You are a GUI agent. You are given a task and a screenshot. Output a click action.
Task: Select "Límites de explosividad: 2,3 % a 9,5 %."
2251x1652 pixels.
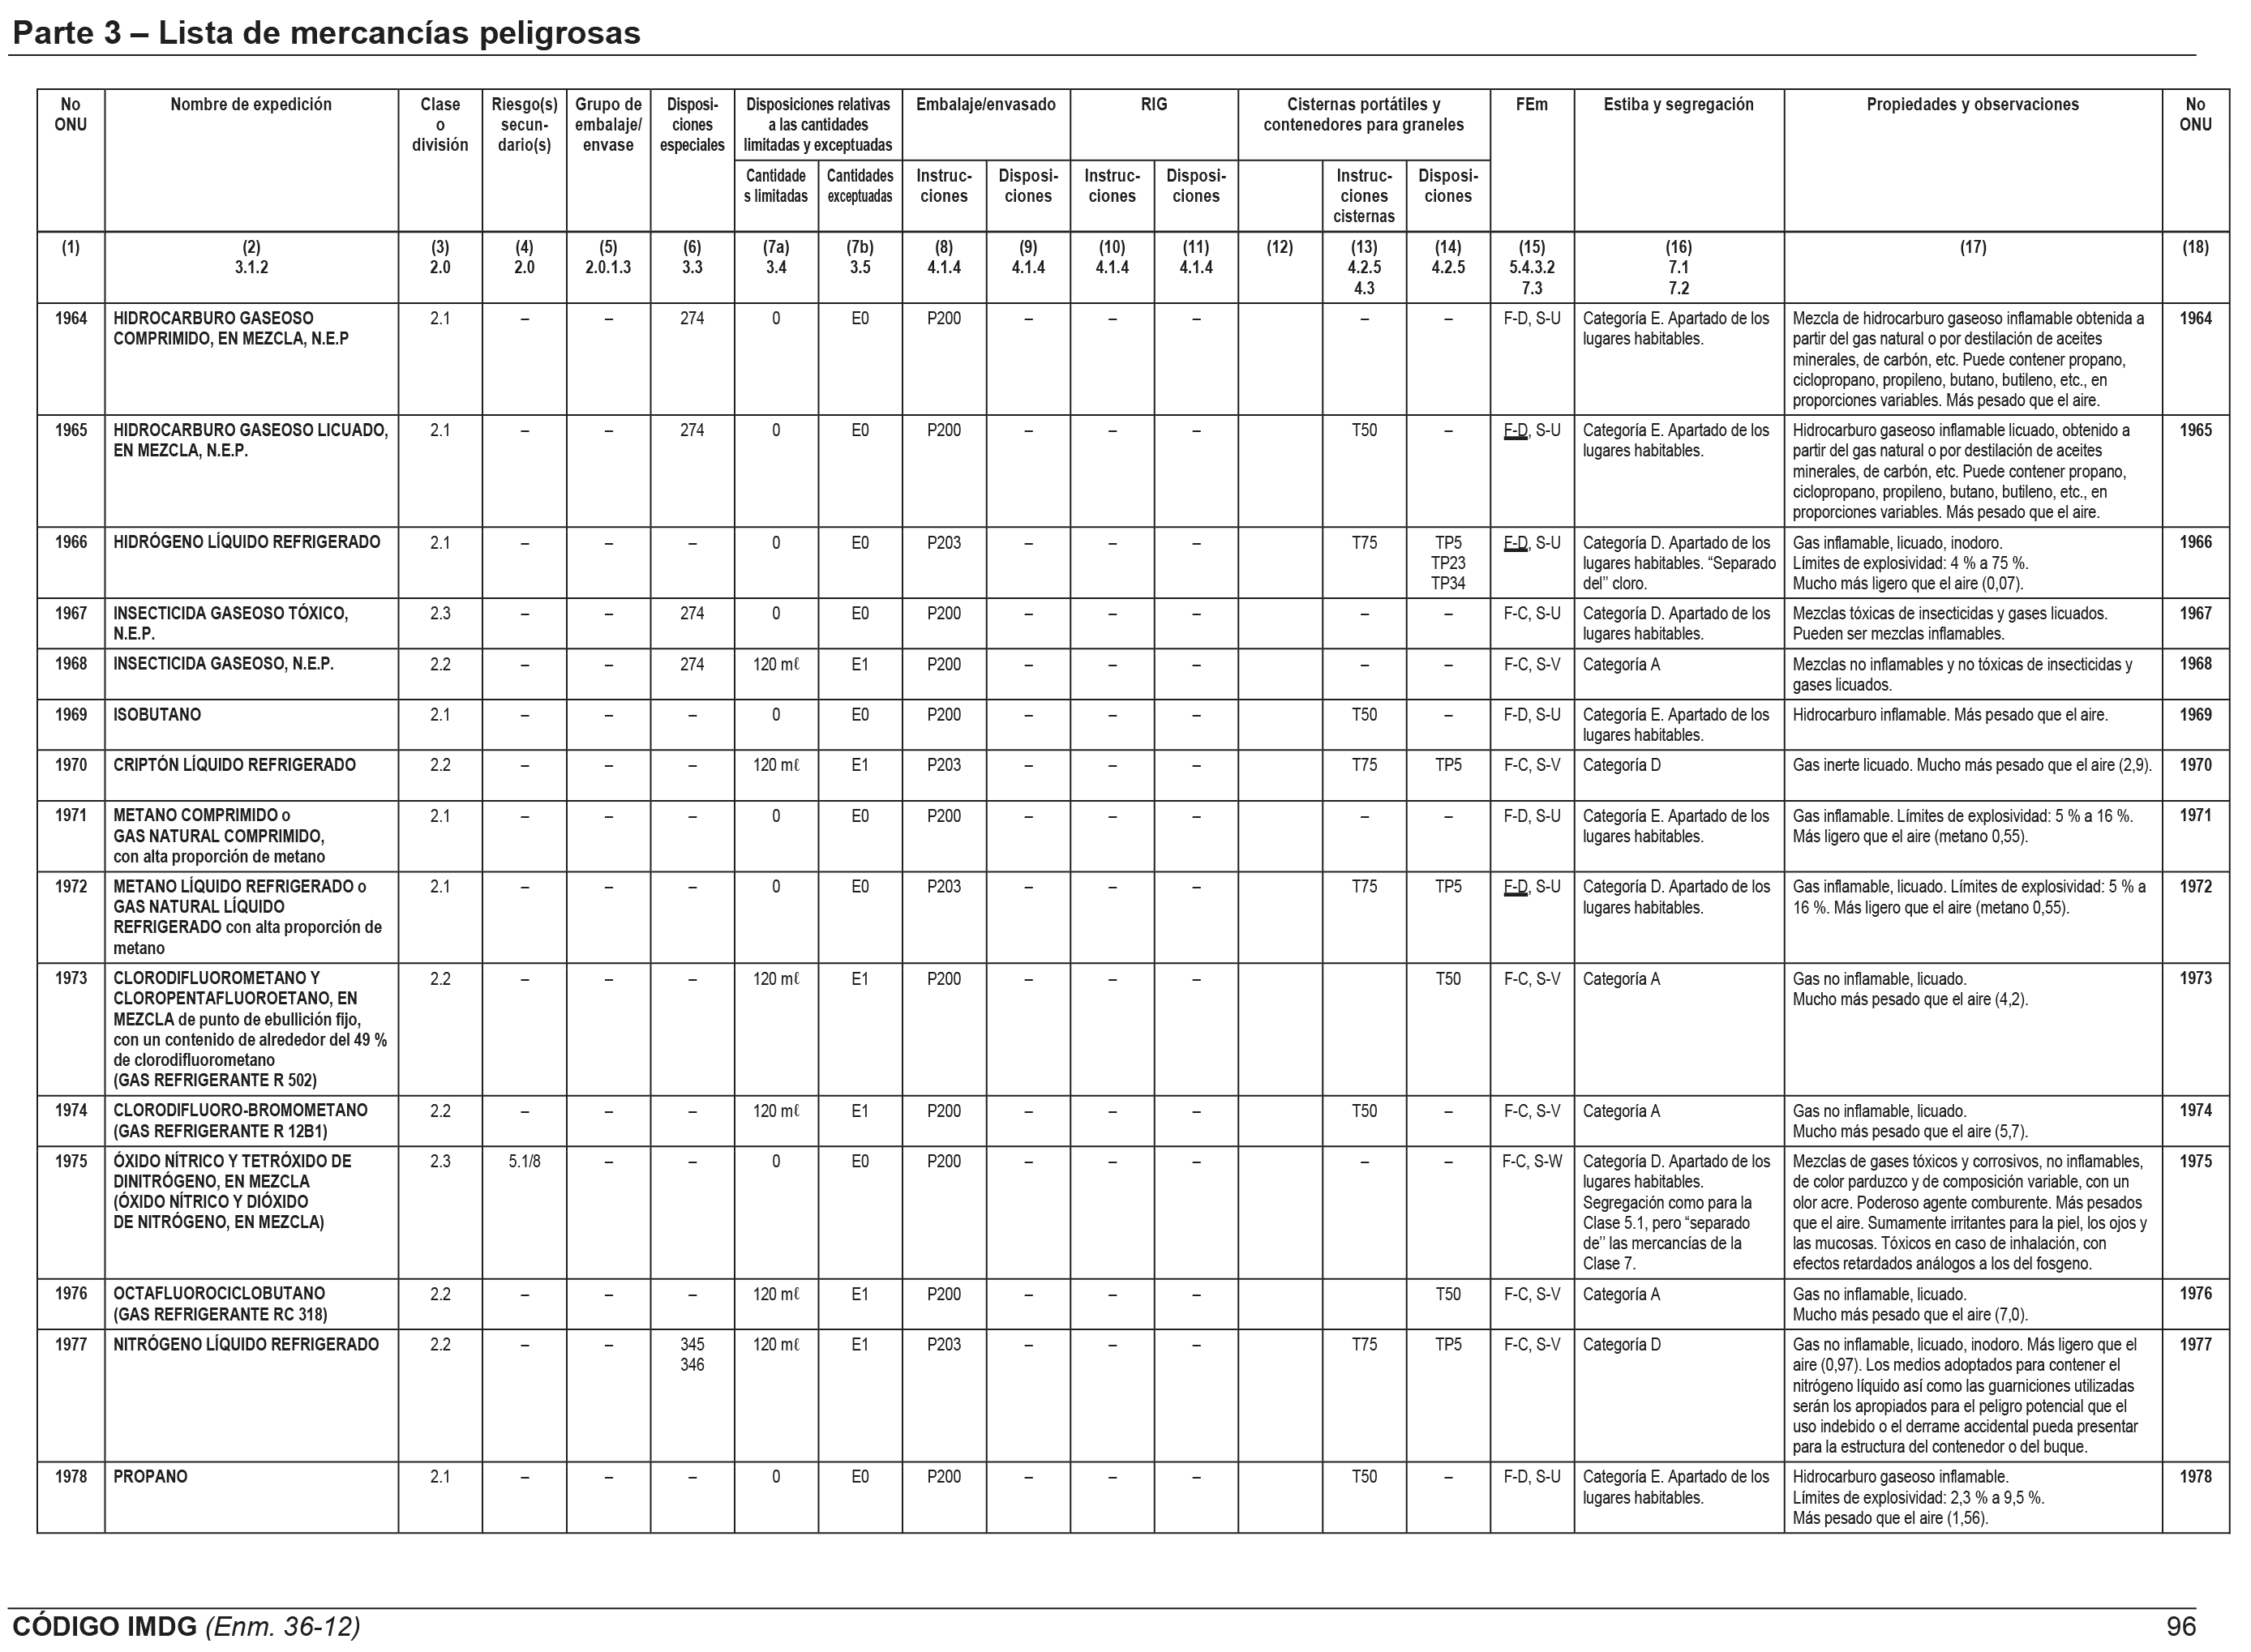point(1918,1497)
